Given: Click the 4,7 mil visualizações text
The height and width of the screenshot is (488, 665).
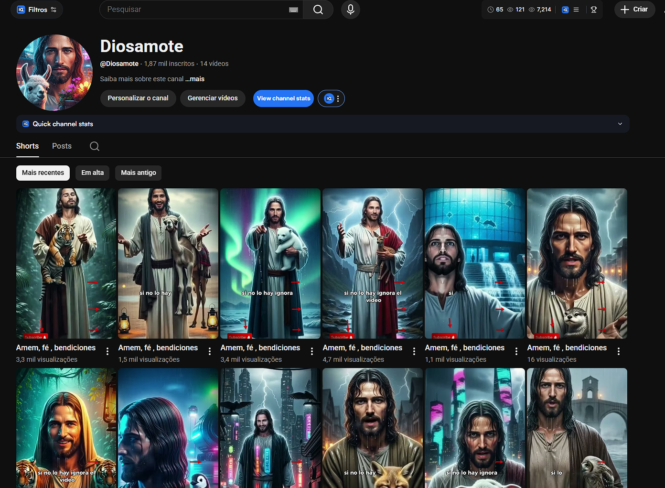Looking at the screenshot, I should click(354, 359).
